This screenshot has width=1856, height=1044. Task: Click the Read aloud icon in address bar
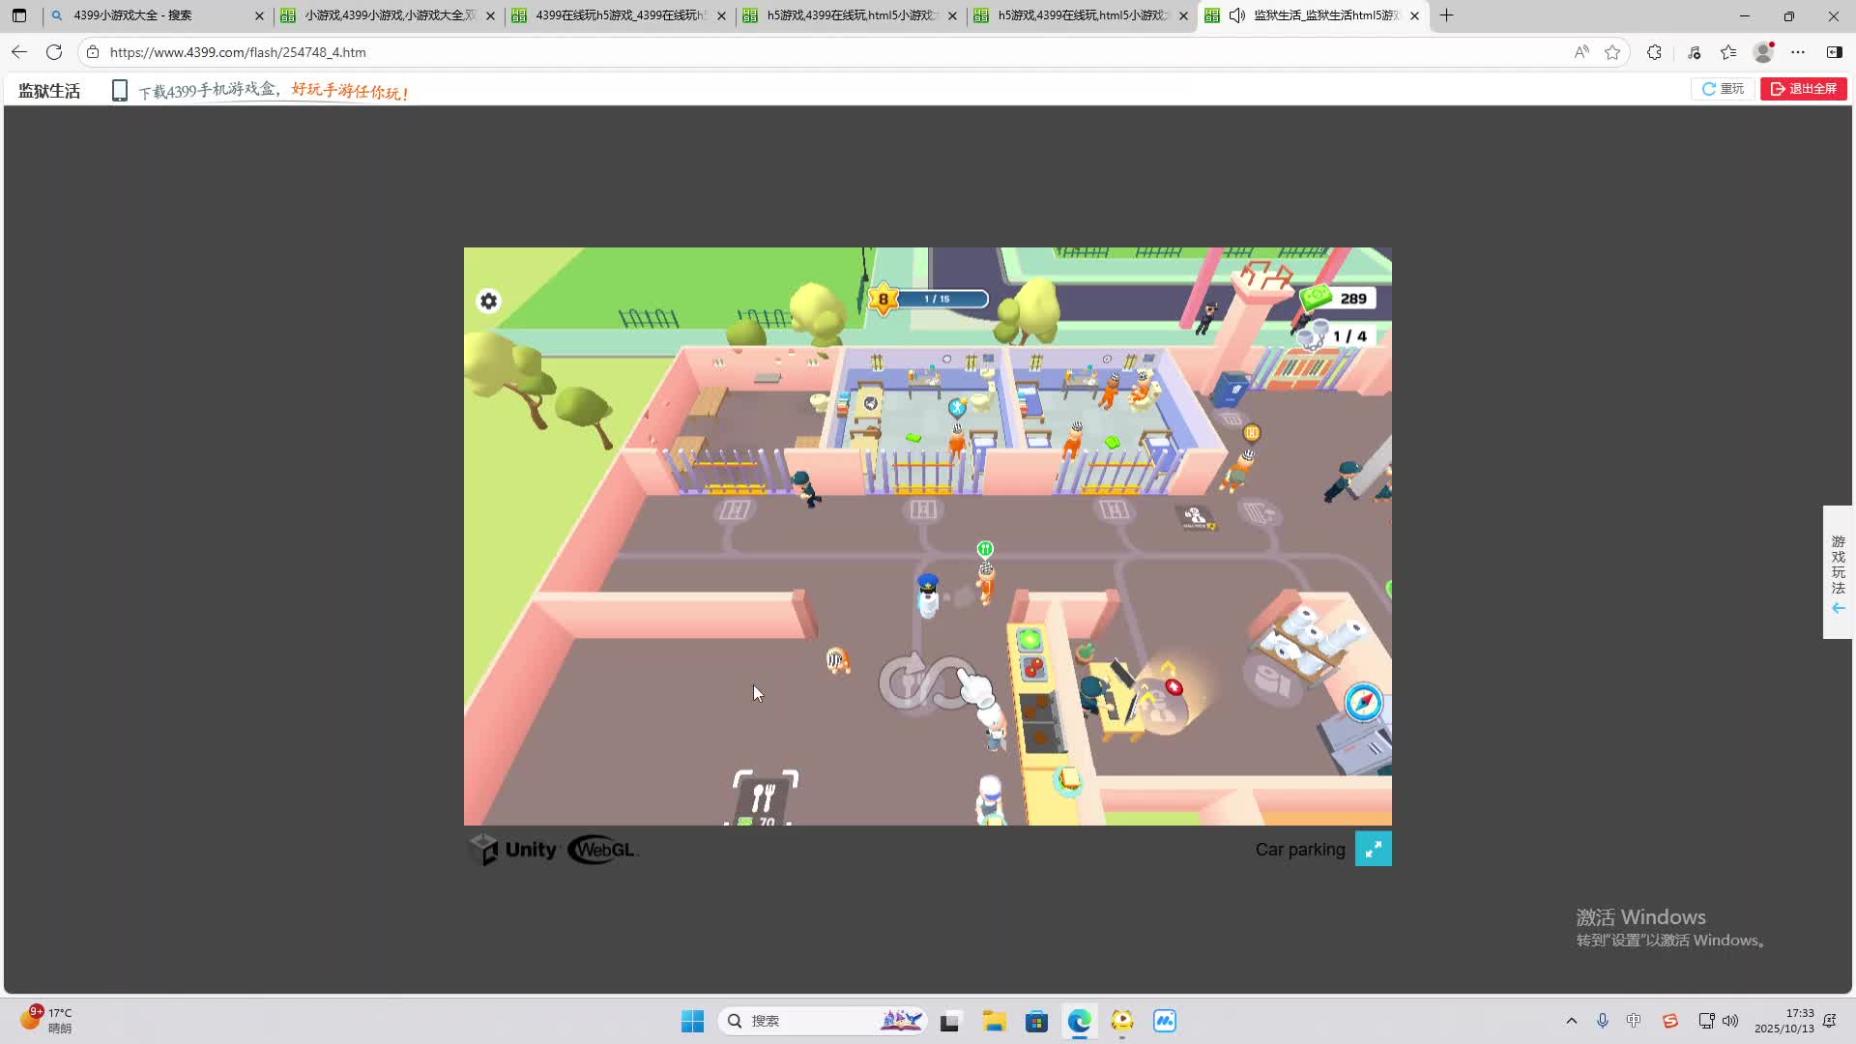[x=1581, y=52]
